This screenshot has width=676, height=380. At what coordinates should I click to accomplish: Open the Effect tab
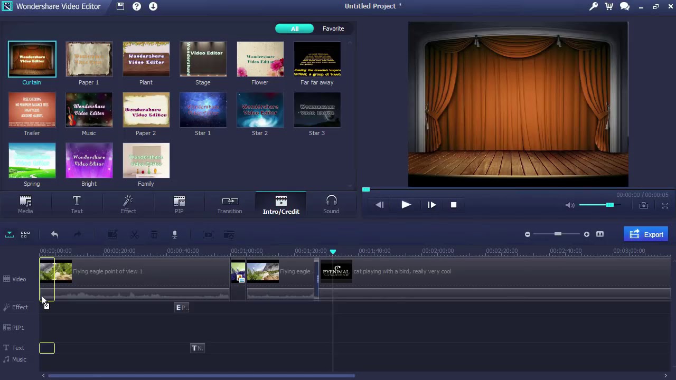pyautogui.click(x=128, y=204)
